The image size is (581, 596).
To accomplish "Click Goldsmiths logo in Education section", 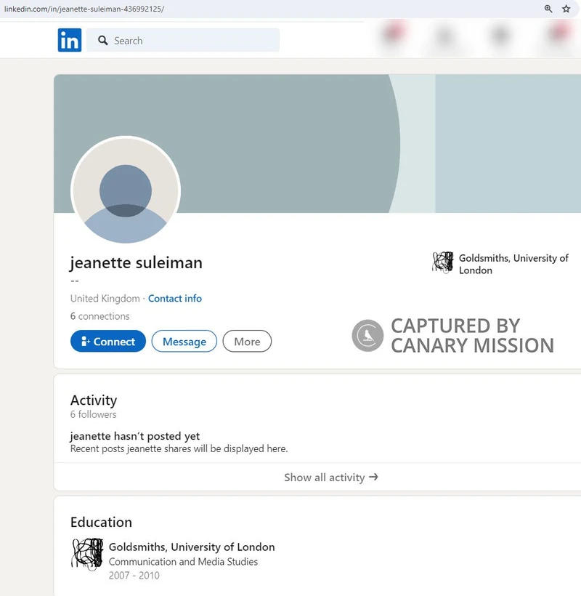I will click(x=87, y=554).
